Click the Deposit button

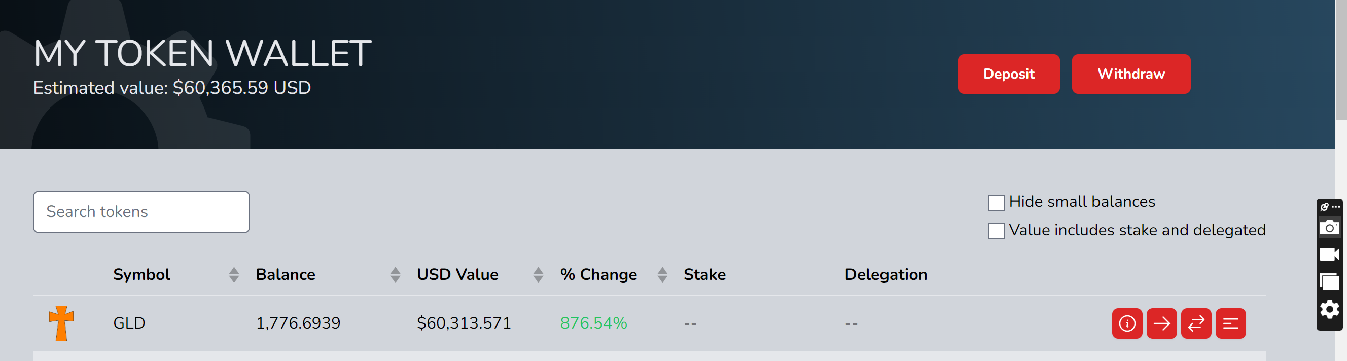pyautogui.click(x=1008, y=74)
